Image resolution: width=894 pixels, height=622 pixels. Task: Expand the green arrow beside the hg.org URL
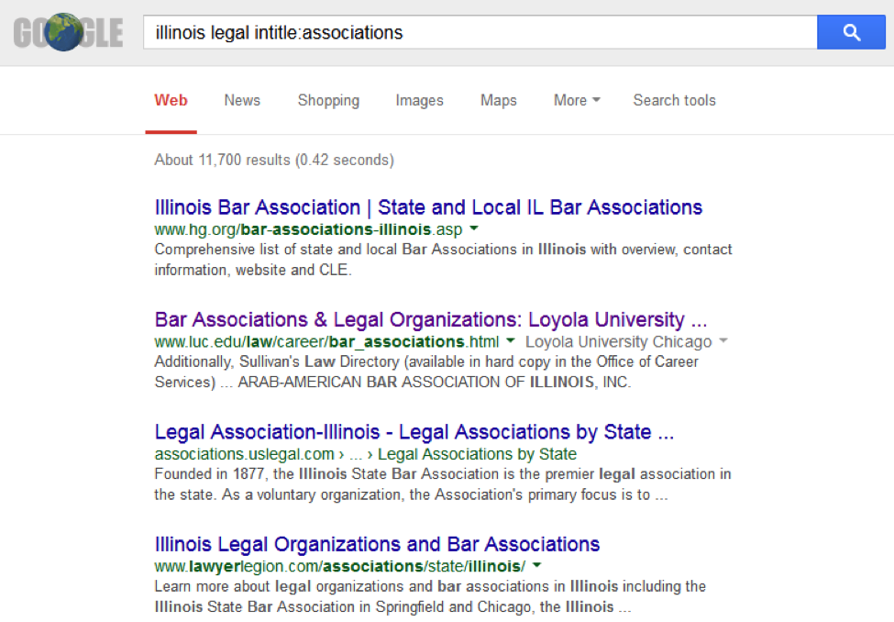coord(474,228)
